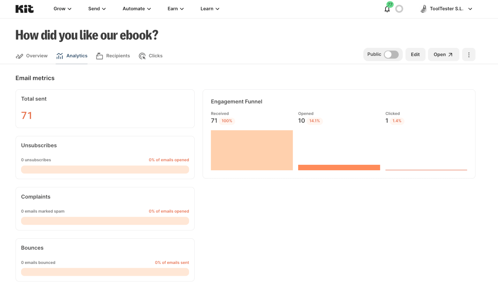Click the '0% of emails sent' label

pos(172,263)
